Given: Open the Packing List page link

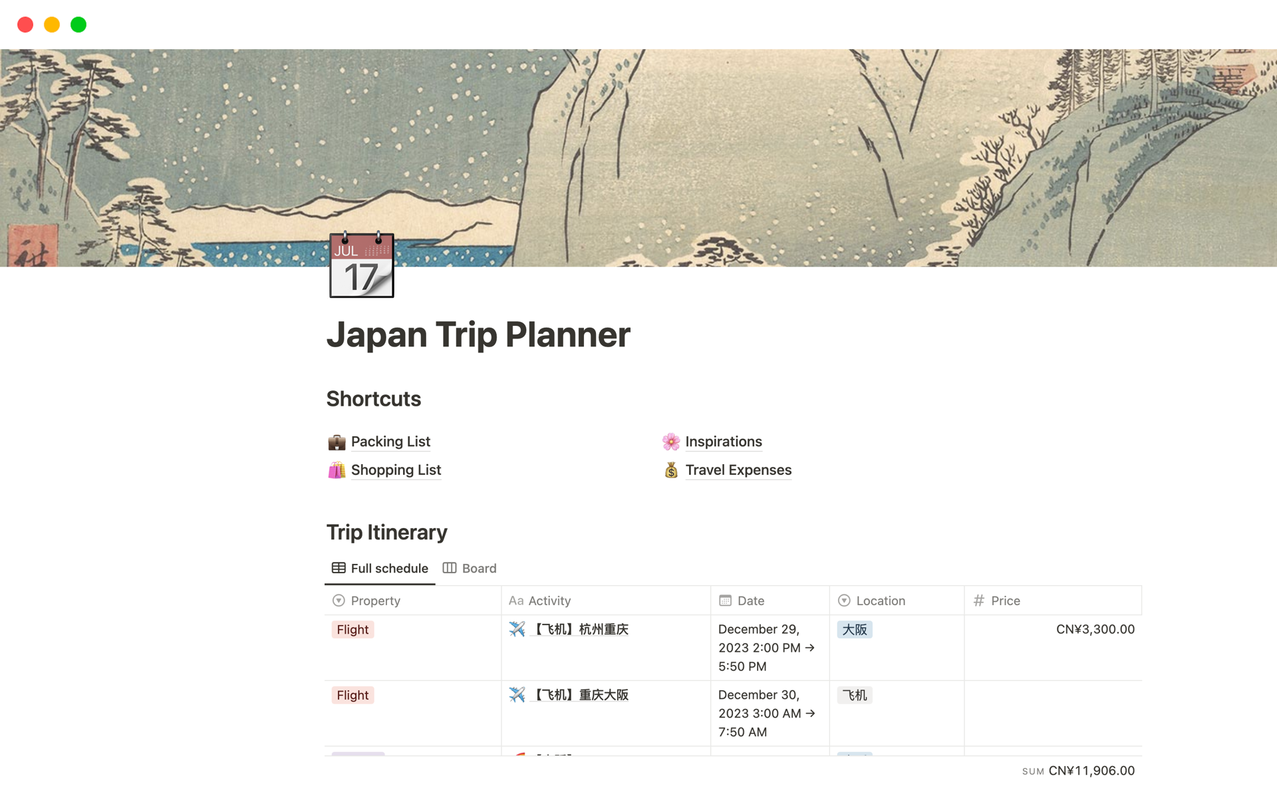Looking at the screenshot, I should (x=390, y=442).
